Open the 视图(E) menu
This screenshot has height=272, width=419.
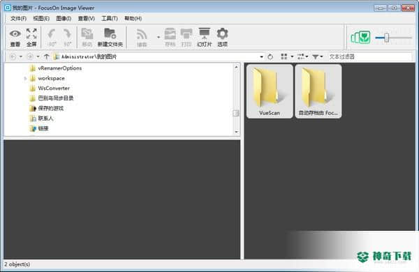41,18
